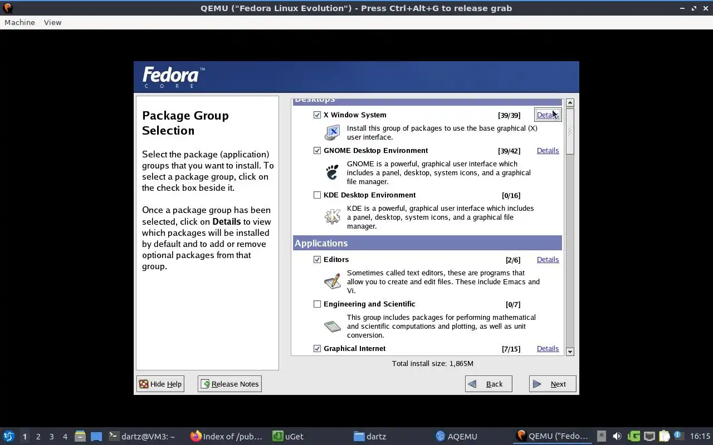Switch to Firefox Index of /pub window
713x445 pixels.
(227, 436)
